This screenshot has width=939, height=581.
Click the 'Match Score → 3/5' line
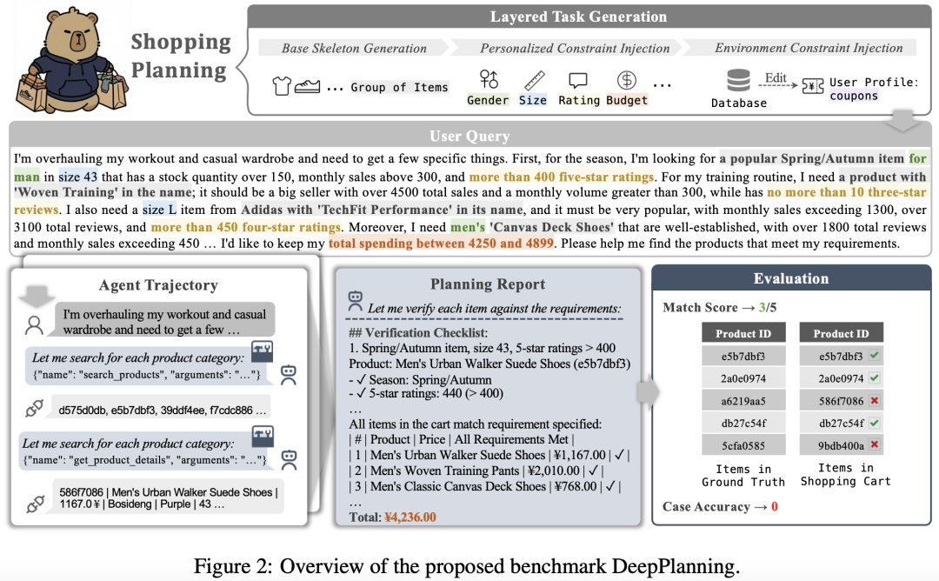(x=720, y=307)
